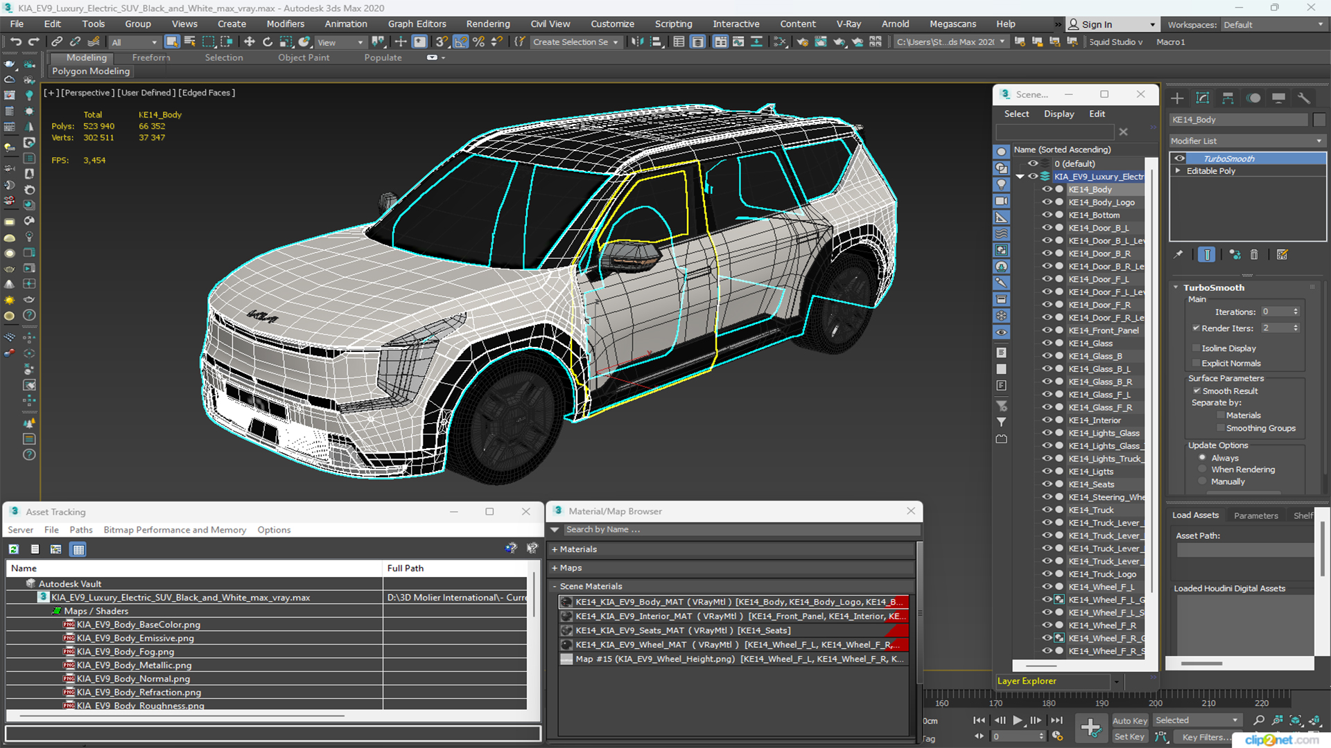The width and height of the screenshot is (1331, 748).
Task: Activate the Select Object tool
Action: pos(171,42)
